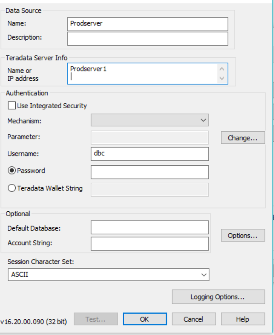
Task: Click the Password input field
Action: pos(150,172)
